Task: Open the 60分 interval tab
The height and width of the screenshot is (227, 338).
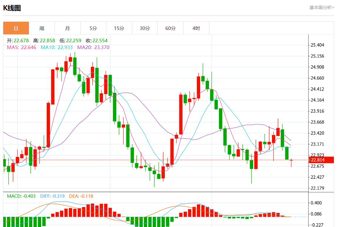Action: click(170, 28)
